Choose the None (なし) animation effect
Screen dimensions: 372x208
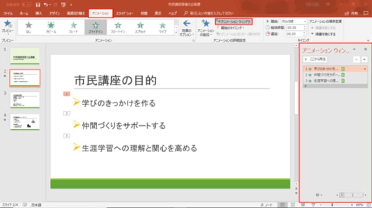(x=28, y=27)
